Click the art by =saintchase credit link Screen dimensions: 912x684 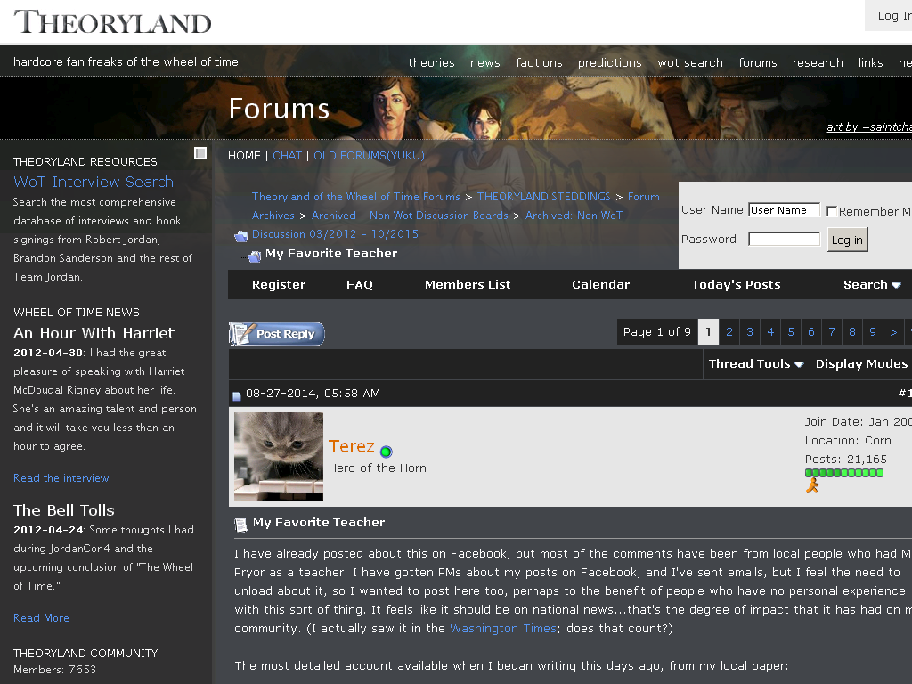tap(869, 126)
